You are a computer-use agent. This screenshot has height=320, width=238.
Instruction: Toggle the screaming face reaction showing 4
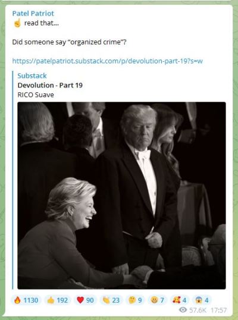tap(202, 300)
